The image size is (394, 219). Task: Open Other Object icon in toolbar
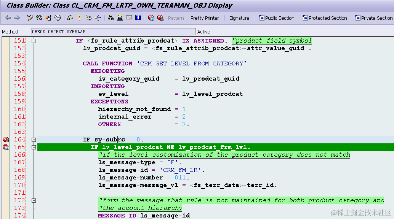pos(48,18)
